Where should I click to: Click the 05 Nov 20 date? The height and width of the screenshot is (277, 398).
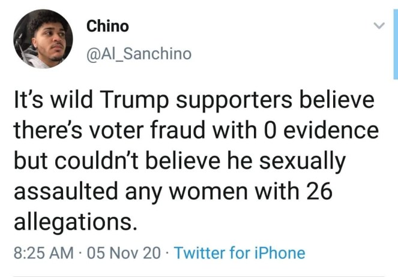pos(124,253)
